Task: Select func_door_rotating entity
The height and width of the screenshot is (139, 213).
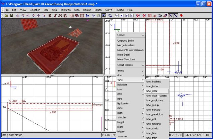Action: click(x=157, y=96)
